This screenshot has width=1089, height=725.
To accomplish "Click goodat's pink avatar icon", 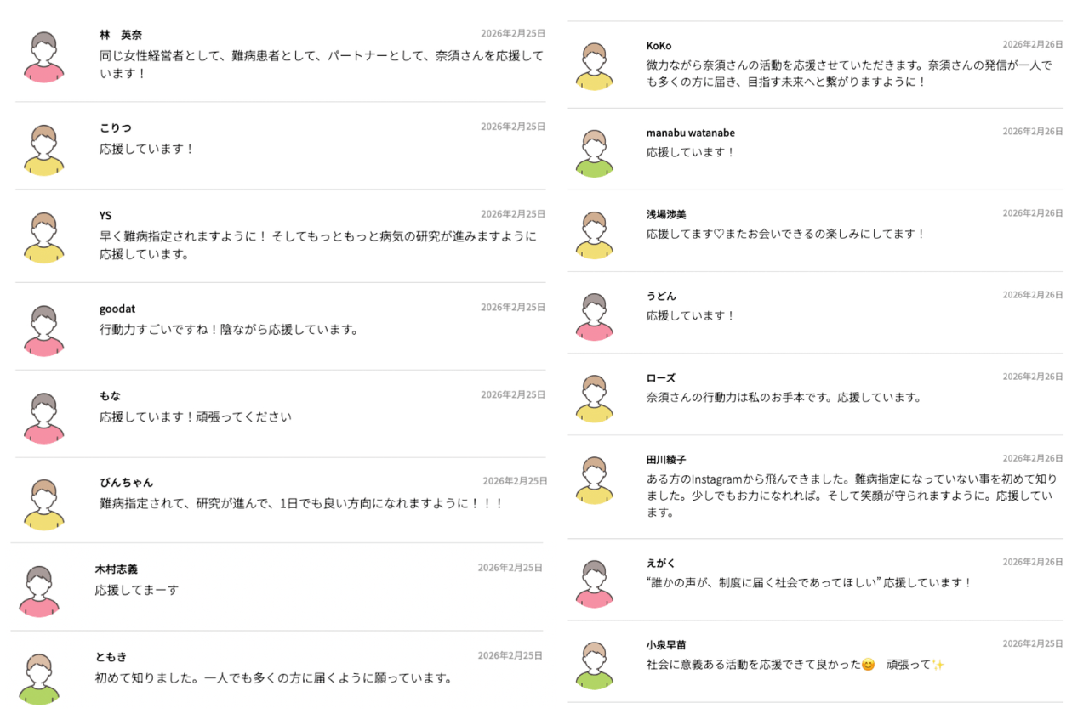I will (43, 331).
